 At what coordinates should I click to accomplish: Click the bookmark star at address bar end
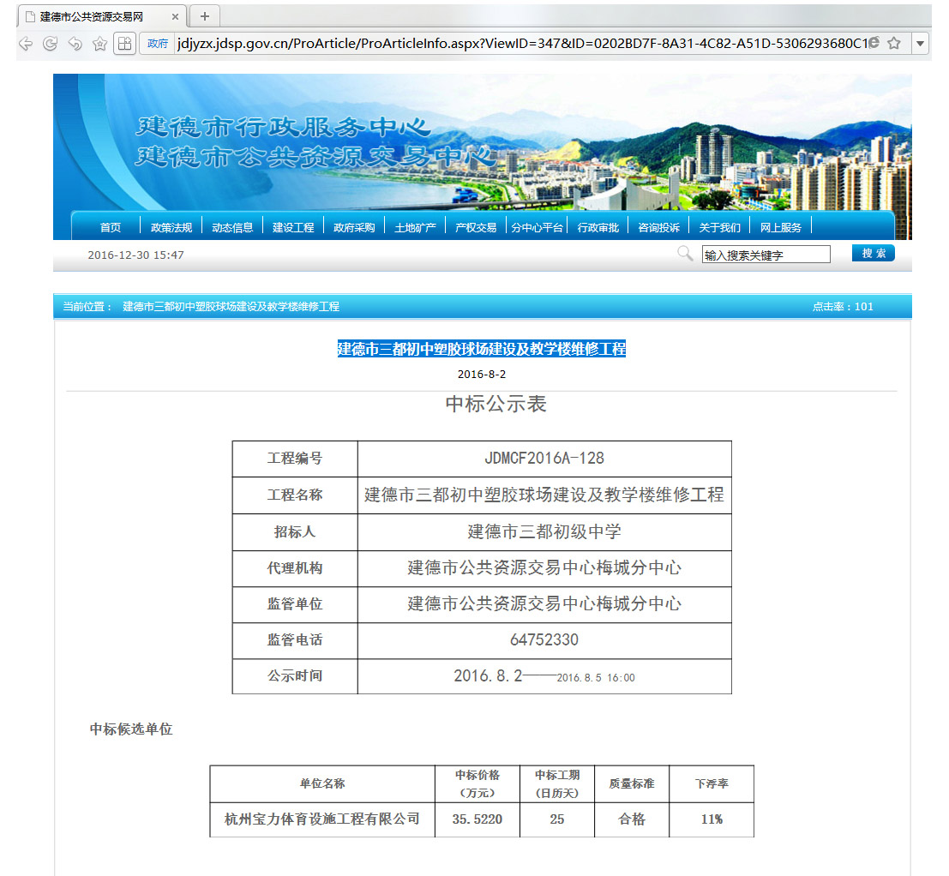click(893, 43)
